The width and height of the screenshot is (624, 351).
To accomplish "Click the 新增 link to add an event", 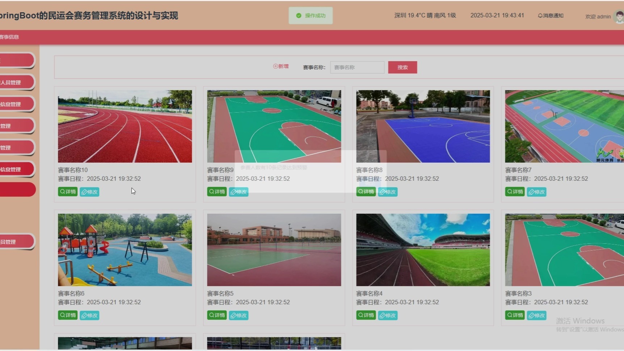I will click(x=282, y=66).
